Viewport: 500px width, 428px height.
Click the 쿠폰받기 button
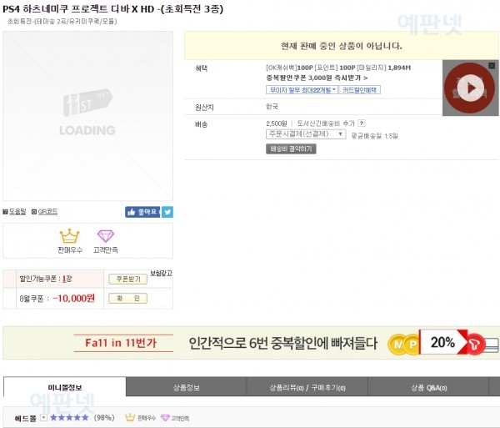point(127,279)
